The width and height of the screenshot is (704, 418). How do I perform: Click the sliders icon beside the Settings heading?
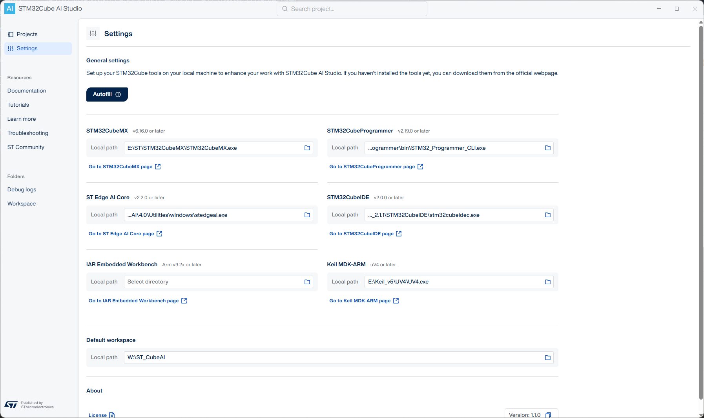[93, 34]
